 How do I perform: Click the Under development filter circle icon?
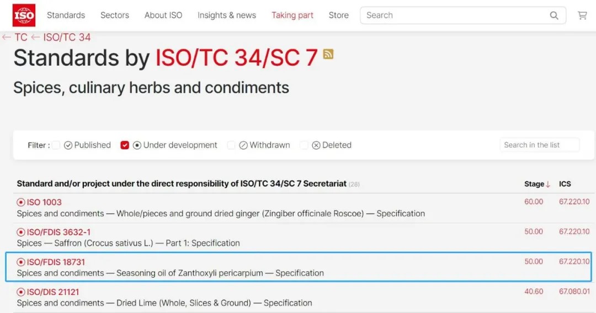click(137, 145)
